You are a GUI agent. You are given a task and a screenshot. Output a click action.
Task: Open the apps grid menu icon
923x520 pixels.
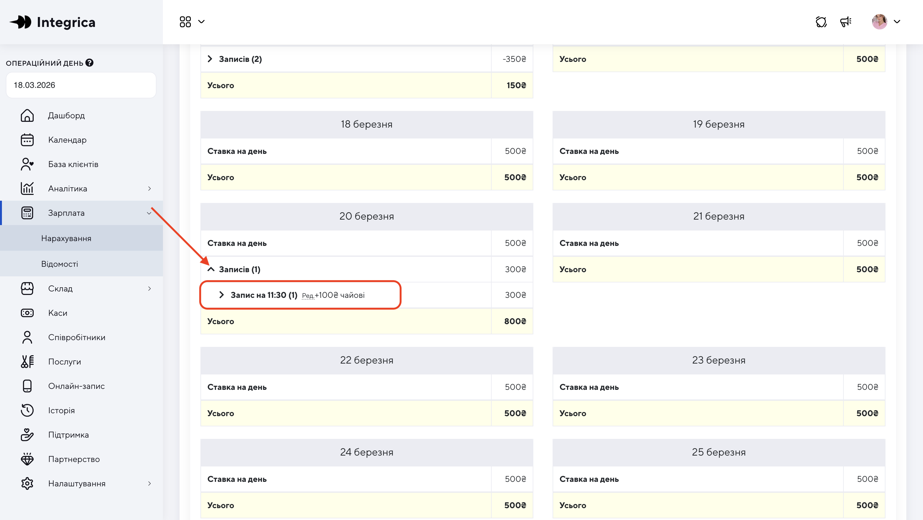185,22
